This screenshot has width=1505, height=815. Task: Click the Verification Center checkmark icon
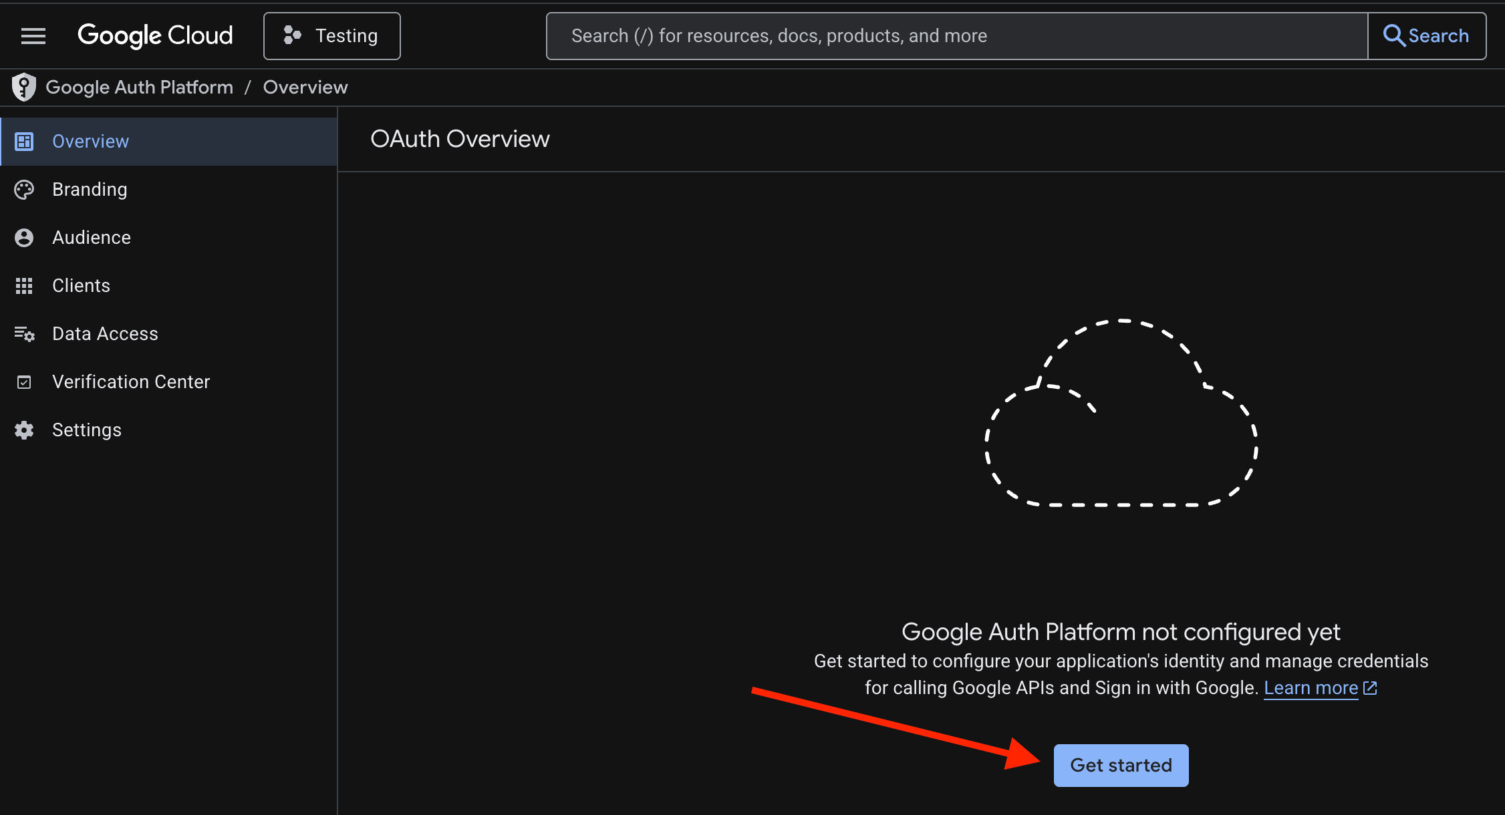[x=24, y=382]
